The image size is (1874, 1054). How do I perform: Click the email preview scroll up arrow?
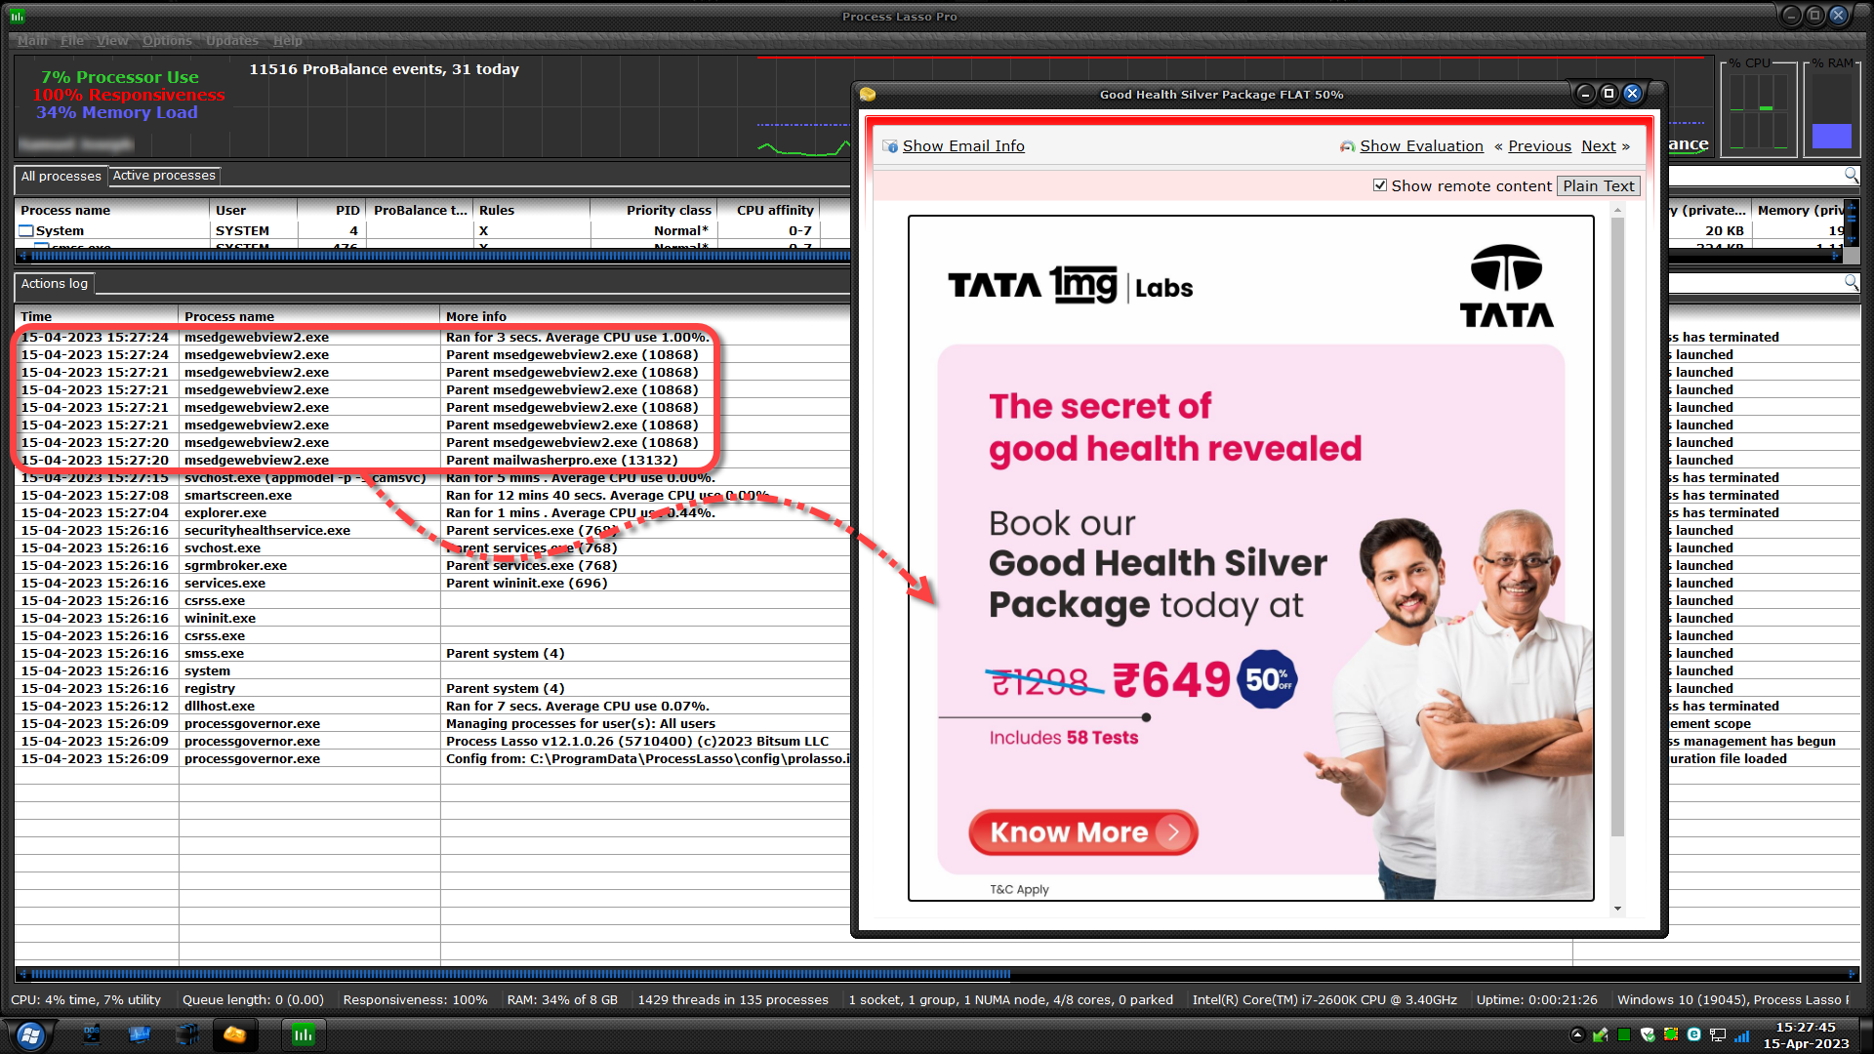[1617, 209]
